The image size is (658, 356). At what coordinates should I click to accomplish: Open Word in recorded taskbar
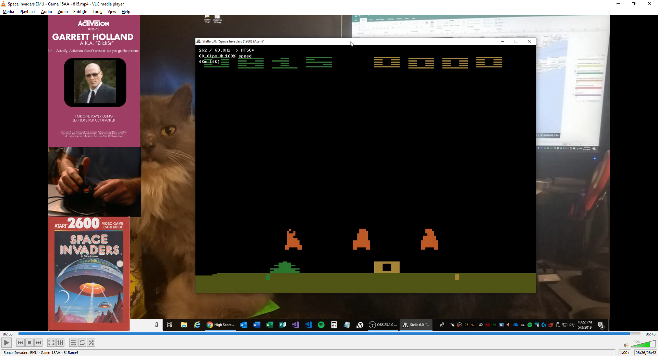tap(257, 325)
